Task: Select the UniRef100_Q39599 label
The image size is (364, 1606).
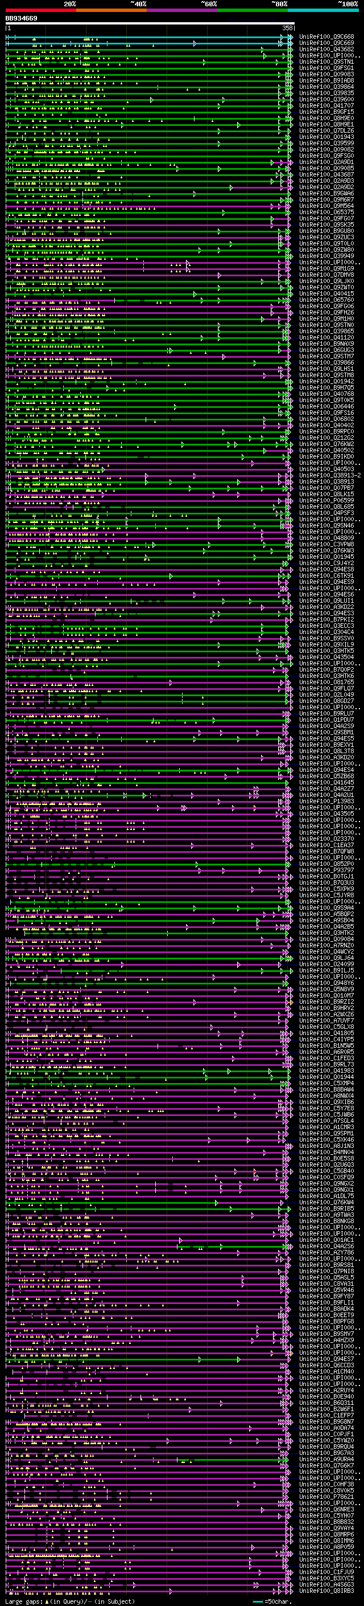Action: [326, 144]
